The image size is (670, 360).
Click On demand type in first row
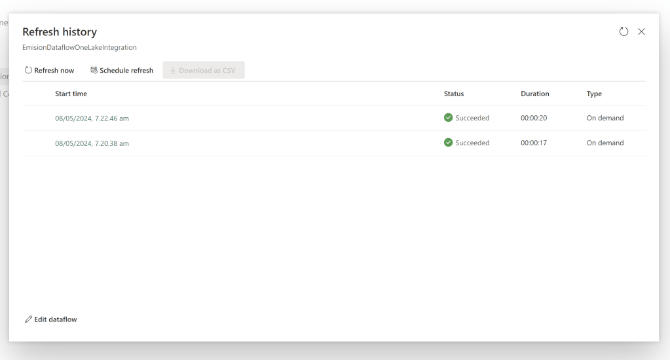(x=605, y=118)
